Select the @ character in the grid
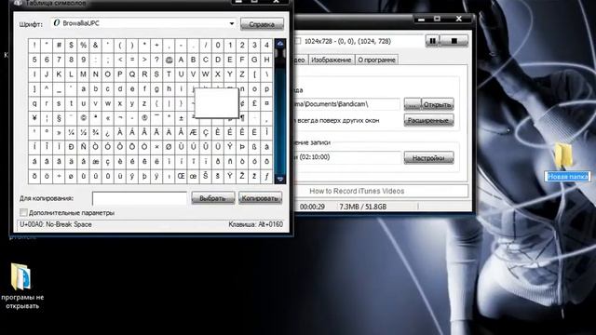This screenshot has width=596, height=335. (169, 60)
